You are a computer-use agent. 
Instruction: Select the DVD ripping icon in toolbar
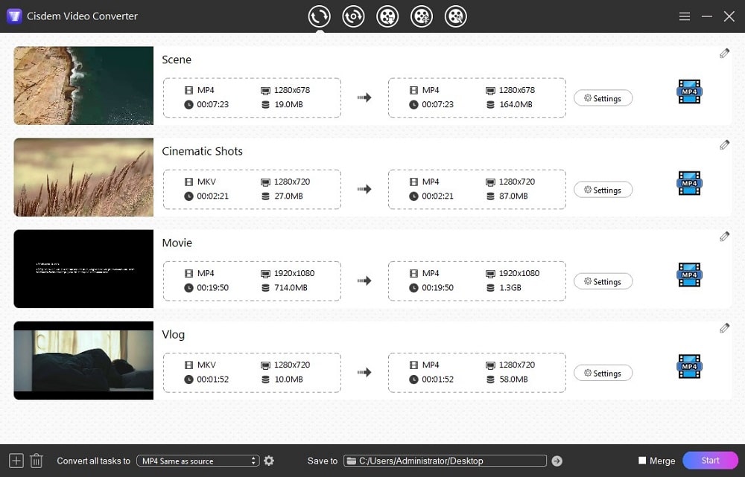pos(353,16)
